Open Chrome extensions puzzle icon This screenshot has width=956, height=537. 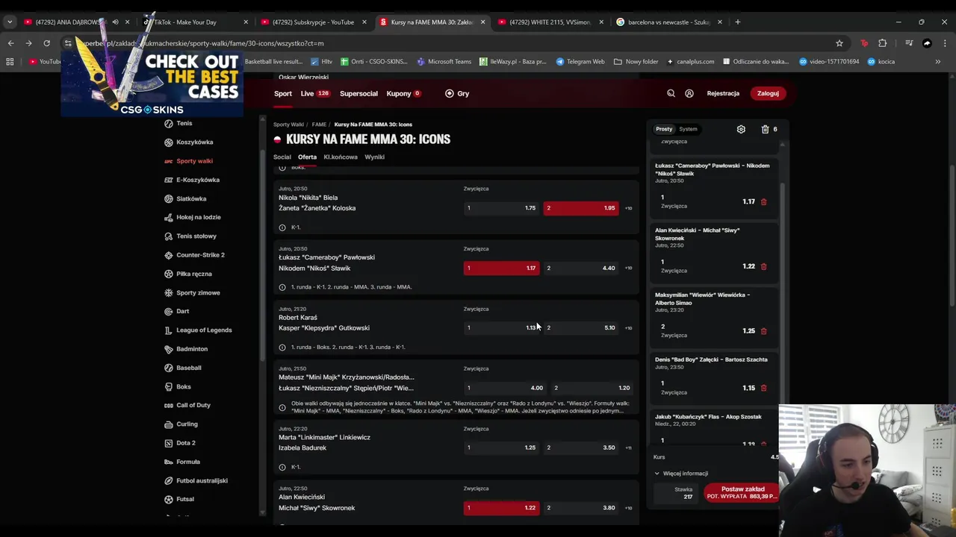pos(882,43)
